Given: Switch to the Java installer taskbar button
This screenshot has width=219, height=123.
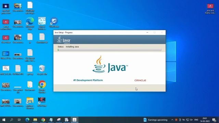Looking at the screenshot, I should [x=75, y=120].
